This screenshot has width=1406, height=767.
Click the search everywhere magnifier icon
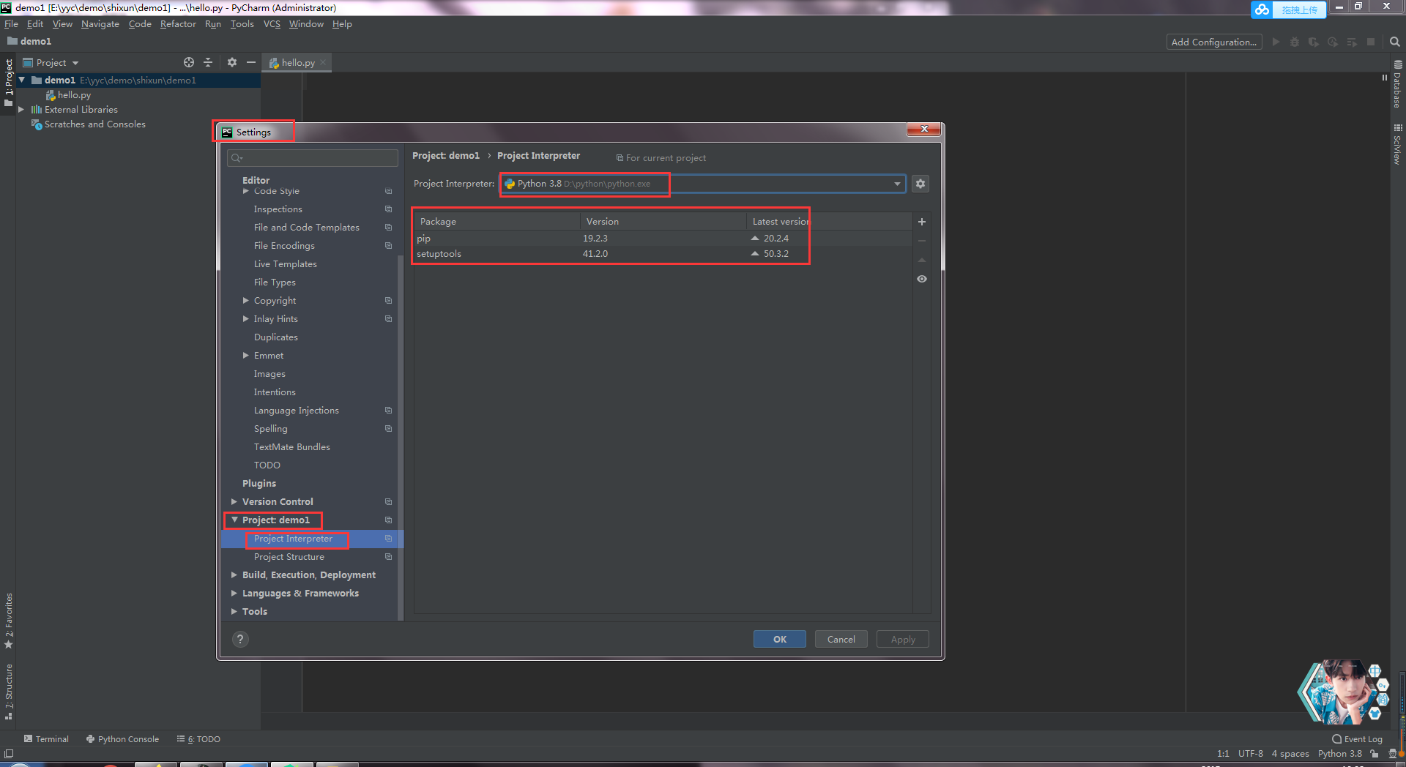point(1395,42)
